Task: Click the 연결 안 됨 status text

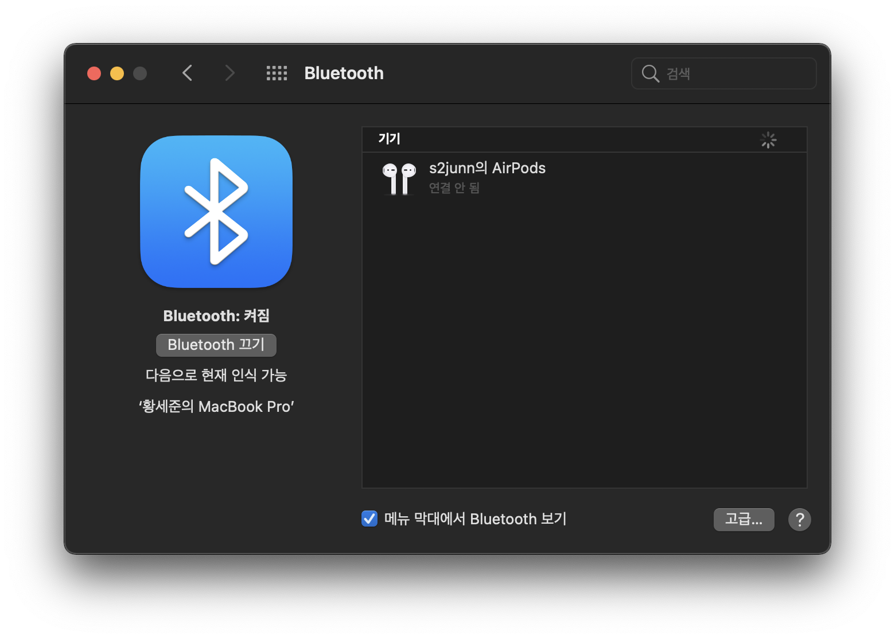Action: click(x=454, y=188)
